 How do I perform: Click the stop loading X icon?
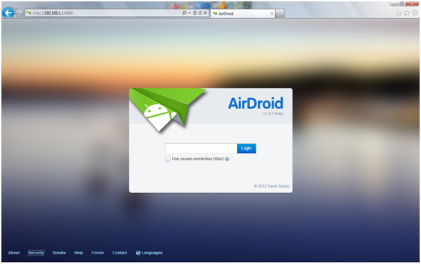coord(206,13)
